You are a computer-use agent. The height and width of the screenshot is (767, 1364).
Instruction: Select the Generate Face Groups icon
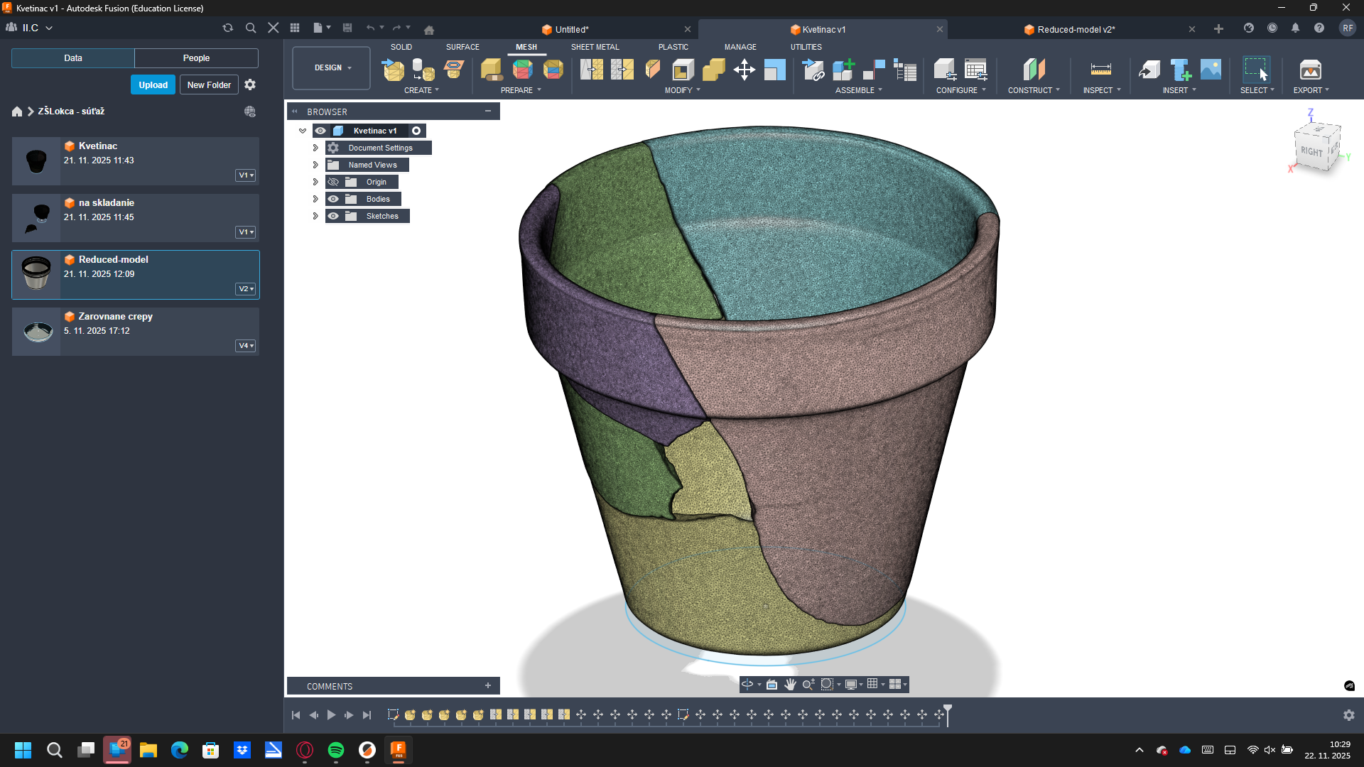click(522, 70)
